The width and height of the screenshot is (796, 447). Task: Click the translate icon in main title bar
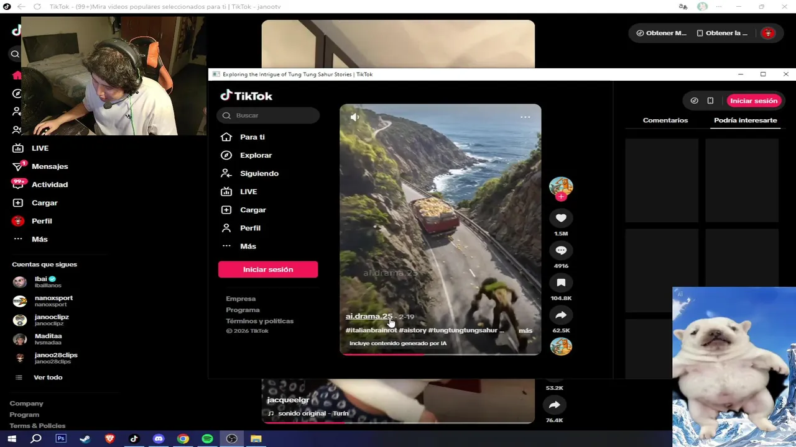683,6
